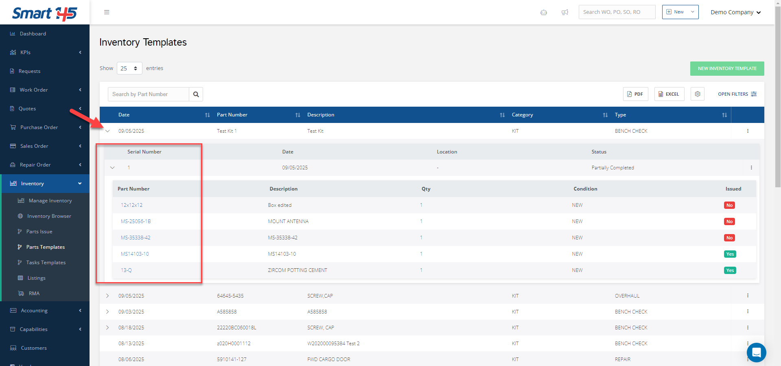781x366 pixels.
Task: Expand the Purchase Order sidebar menu
Action: [45, 127]
